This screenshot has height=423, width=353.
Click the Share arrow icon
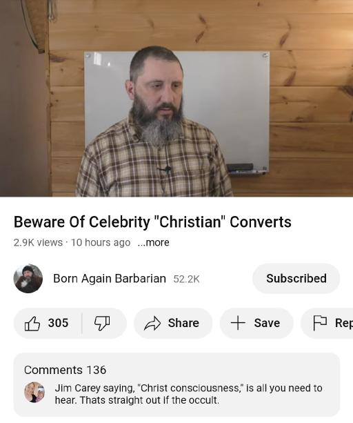(152, 323)
